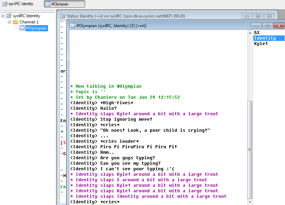Minimize the Status window
The height and width of the screenshot is (205, 285).
(247, 16)
